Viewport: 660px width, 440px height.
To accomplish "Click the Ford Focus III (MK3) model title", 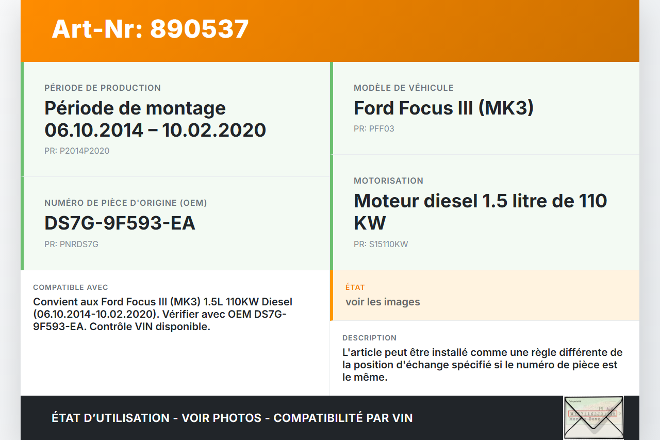I will tap(443, 108).
